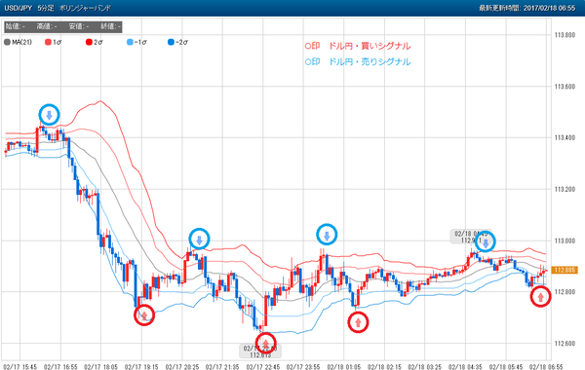585x370 pixels.
Task: Click the 02/18 03:25 time axis label
Action: tap(424, 367)
